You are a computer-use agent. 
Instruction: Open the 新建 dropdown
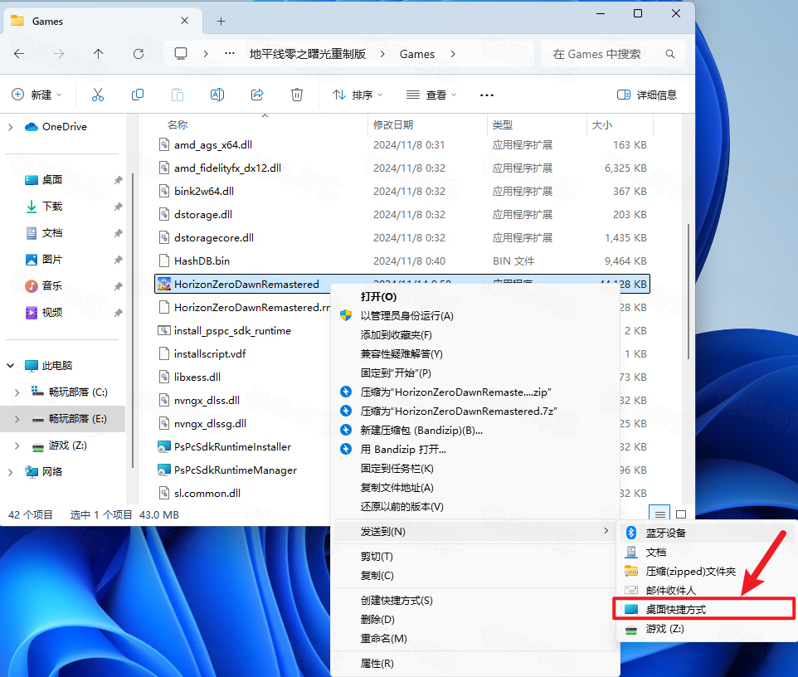point(37,95)
